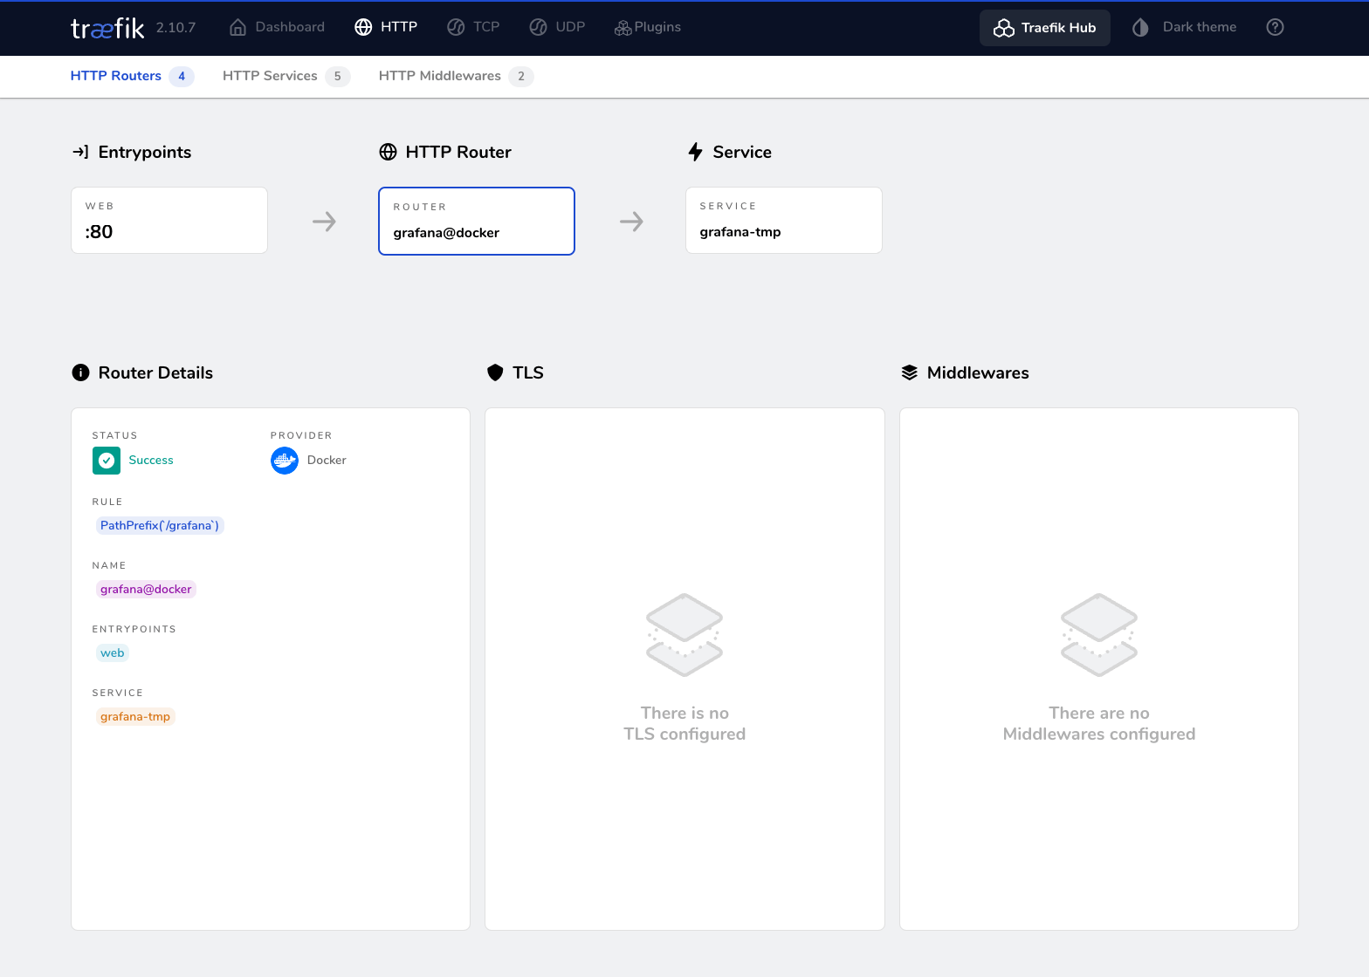This screenshot has width=1369, height=977.
Task: Open the TCP nav item
Action: pos(473,27)
